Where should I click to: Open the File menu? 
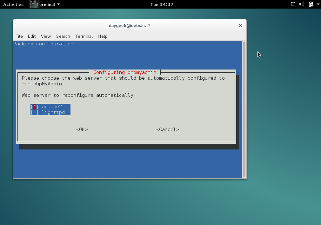19,36
